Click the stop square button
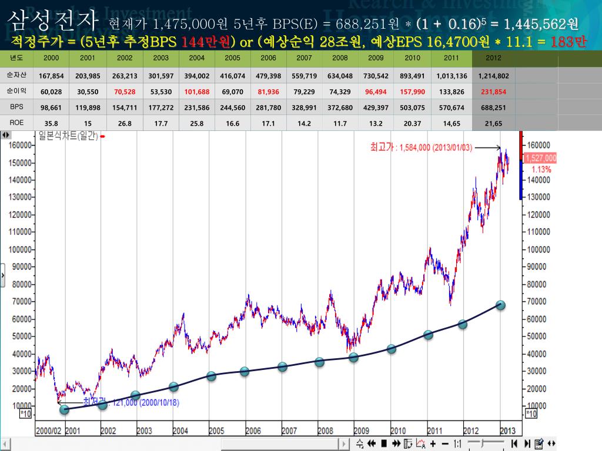The width and height of the screenshot is (602, 451). click(383, 444)
